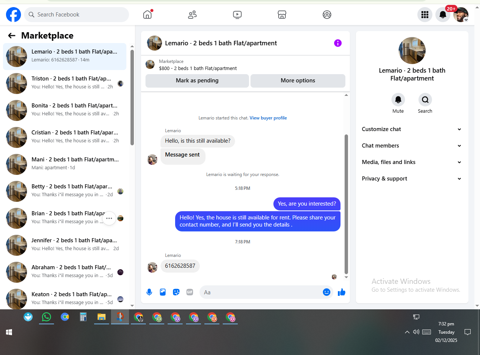The image size is (480, 355).
Task: Open Triston's conversation
Action: pos(64,84)
